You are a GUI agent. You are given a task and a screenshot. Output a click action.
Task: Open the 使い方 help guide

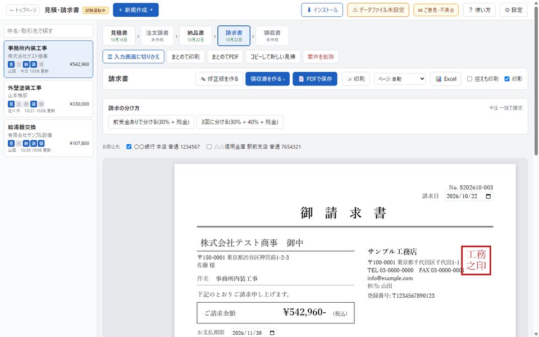[479, 10]
